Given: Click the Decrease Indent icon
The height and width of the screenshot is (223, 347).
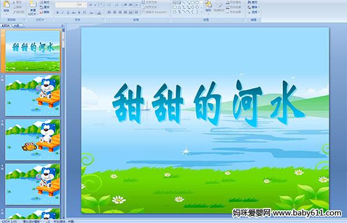Looking at the screenshot, I should pos(125,5).
